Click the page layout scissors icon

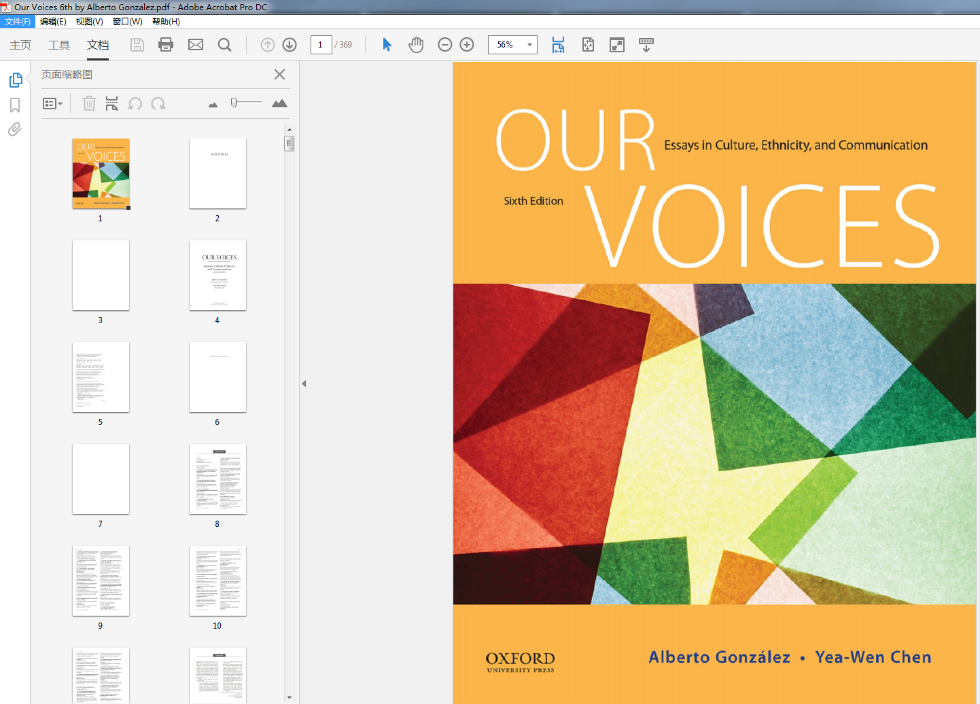(111, 104)
